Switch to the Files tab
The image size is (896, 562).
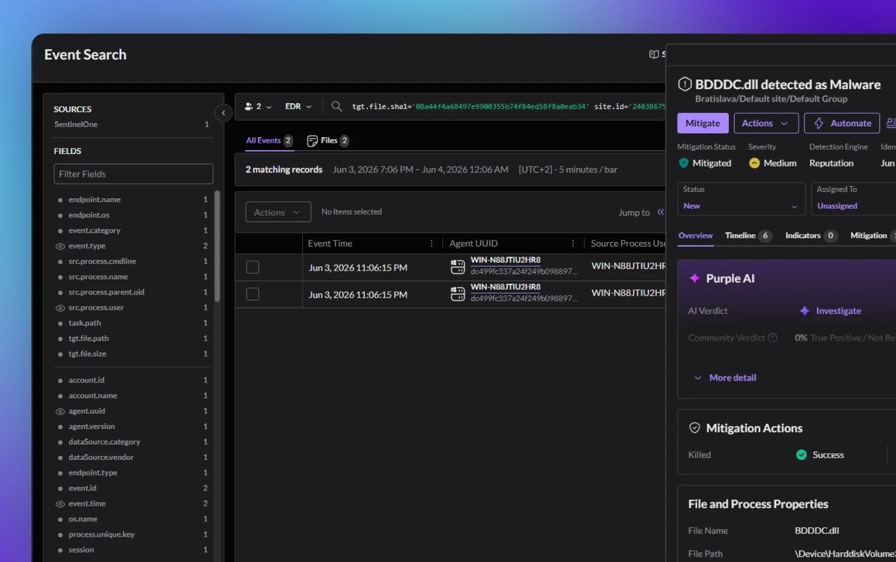[x=328, y=141]
